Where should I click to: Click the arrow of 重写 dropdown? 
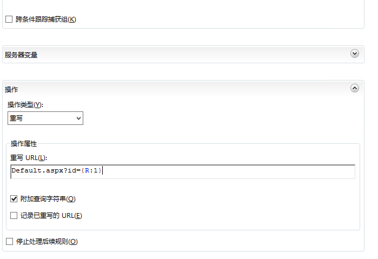(78, 118)
